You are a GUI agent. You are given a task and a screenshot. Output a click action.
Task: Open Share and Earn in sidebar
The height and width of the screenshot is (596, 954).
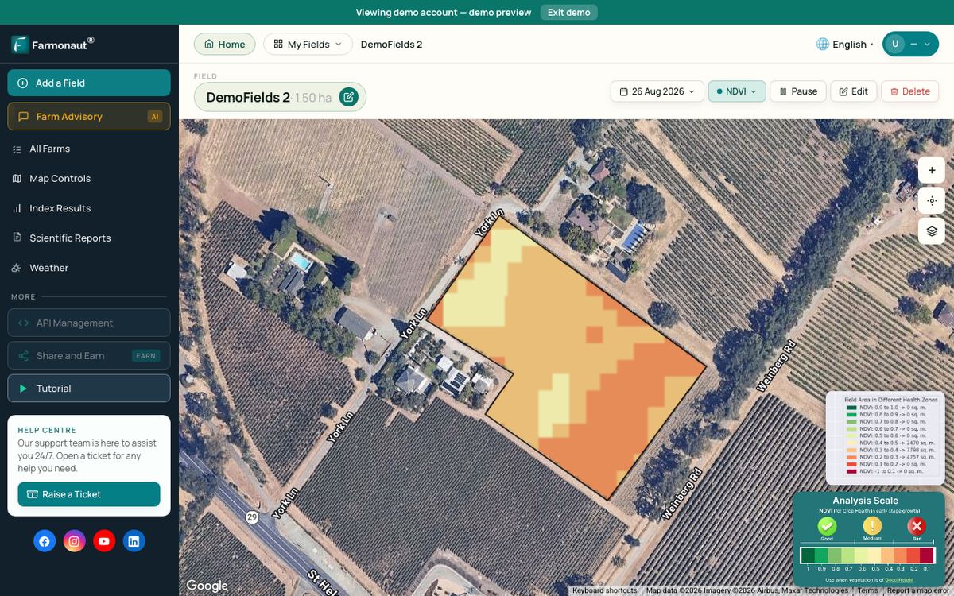point(89,355)
